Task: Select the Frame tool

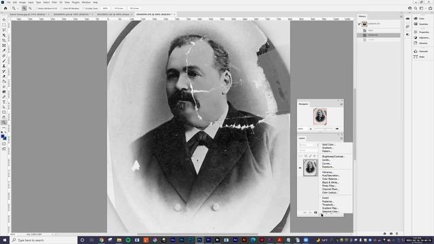Action: coord(4,45)
